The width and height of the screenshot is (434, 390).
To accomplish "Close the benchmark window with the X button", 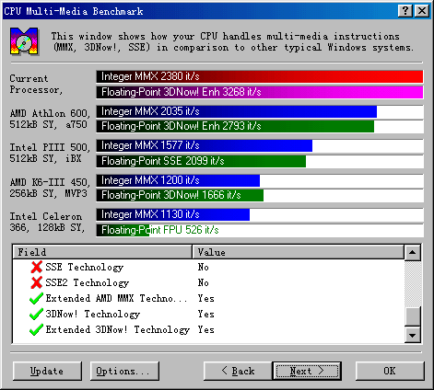I will (422, 11).
